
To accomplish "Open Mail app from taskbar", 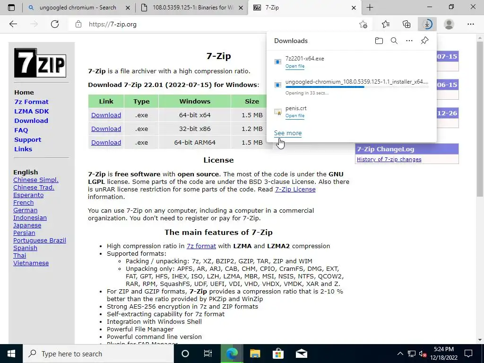I will (301, 354).
